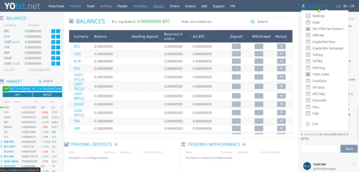Select BTC-RUR pair in market list
The height and width of the screenshot is (172, 359).
tap(9, 156)
